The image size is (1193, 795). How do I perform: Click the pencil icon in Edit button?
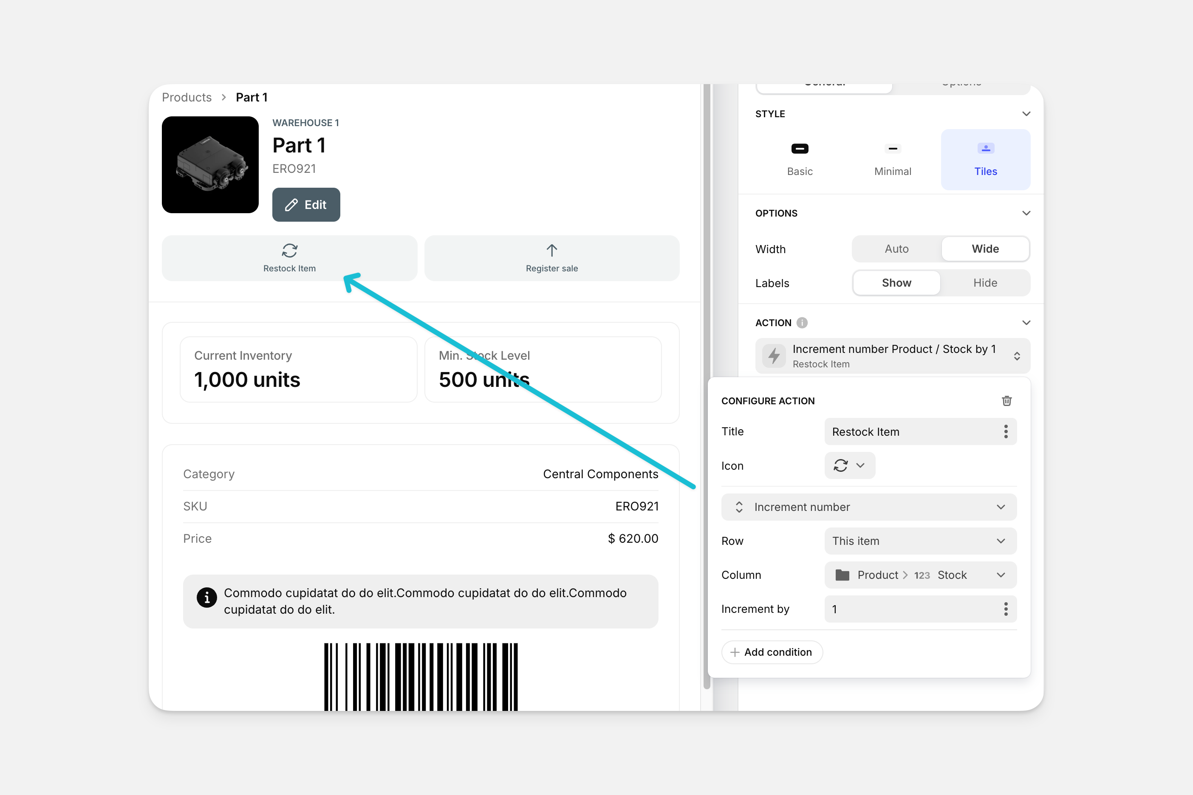[x=291, y=205]
